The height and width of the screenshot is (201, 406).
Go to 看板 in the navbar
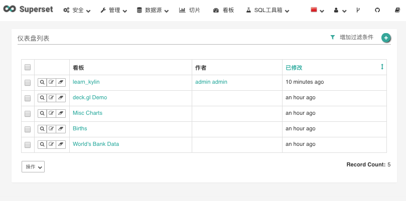(x=223, y=11)
